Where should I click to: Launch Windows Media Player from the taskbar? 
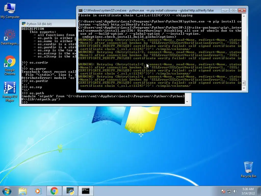(38, 191)
